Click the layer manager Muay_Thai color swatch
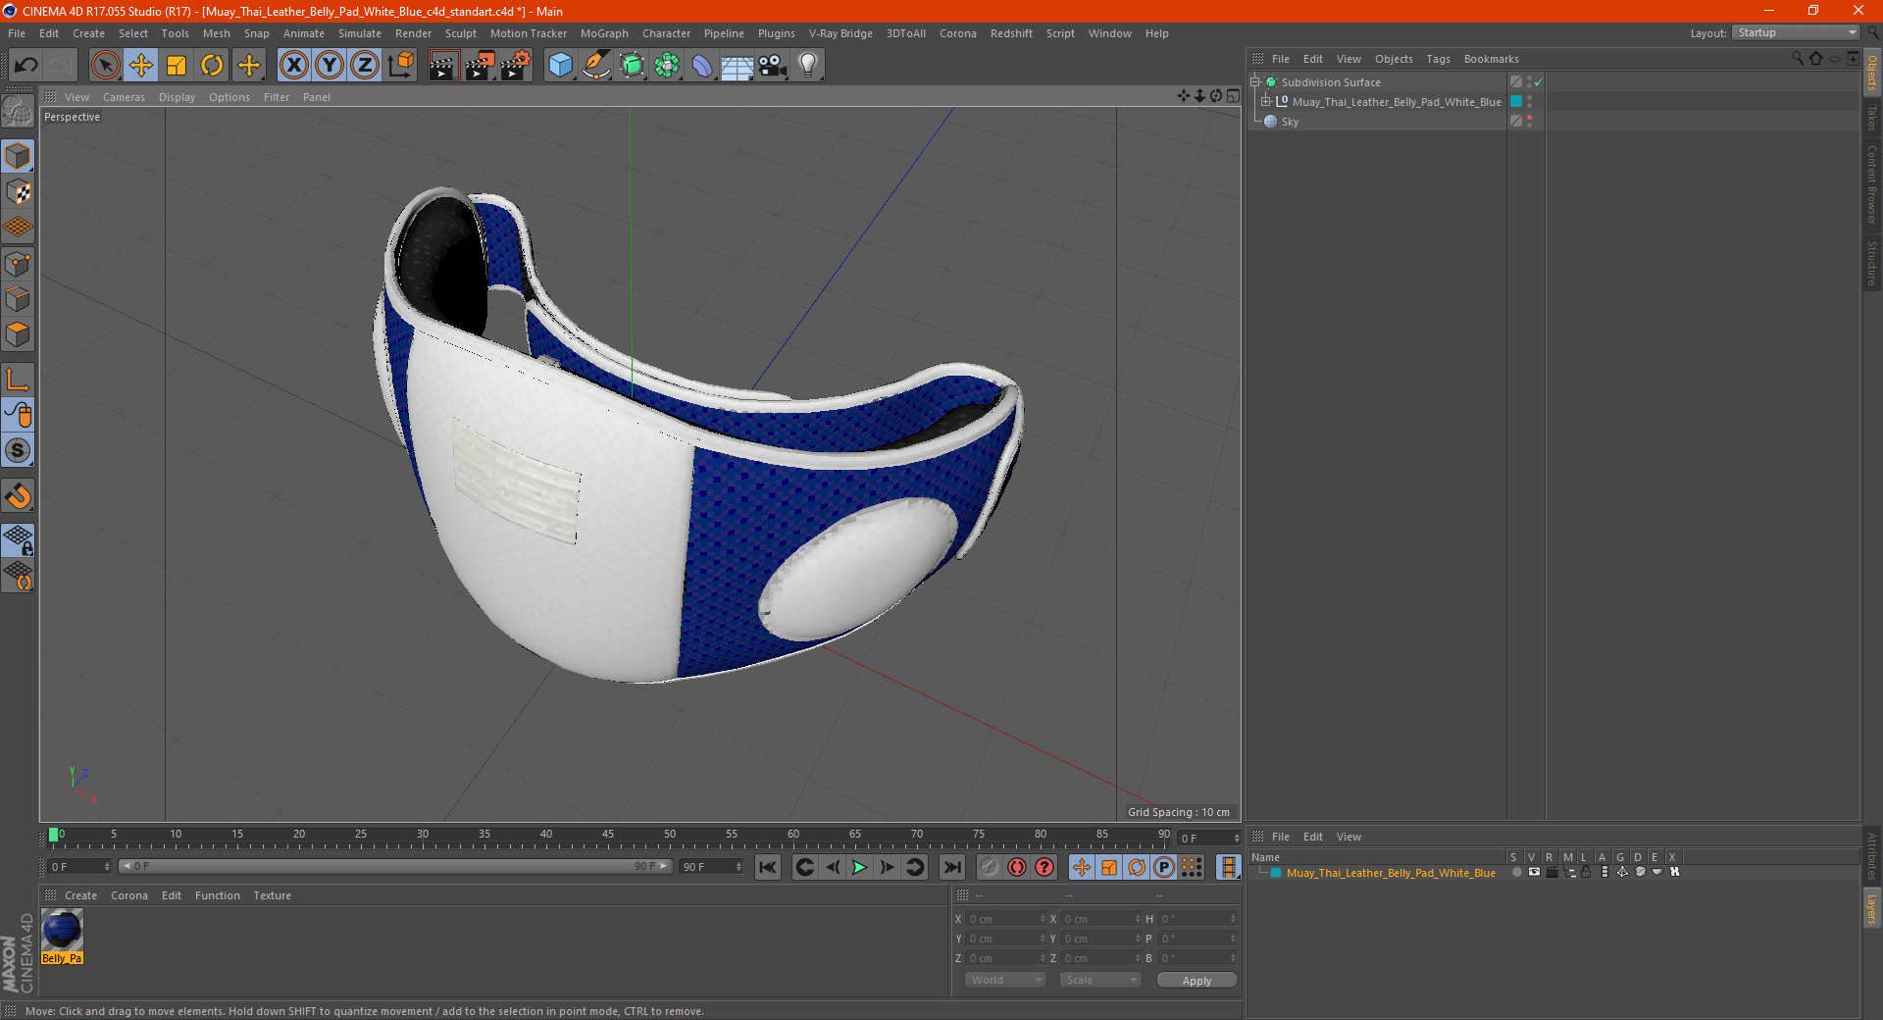The height and width of the screenshot is (1020, 1883). point(1276,872)
